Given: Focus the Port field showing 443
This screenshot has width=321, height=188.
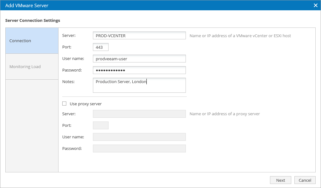Looking at the screenshot, I should (100, 47).
